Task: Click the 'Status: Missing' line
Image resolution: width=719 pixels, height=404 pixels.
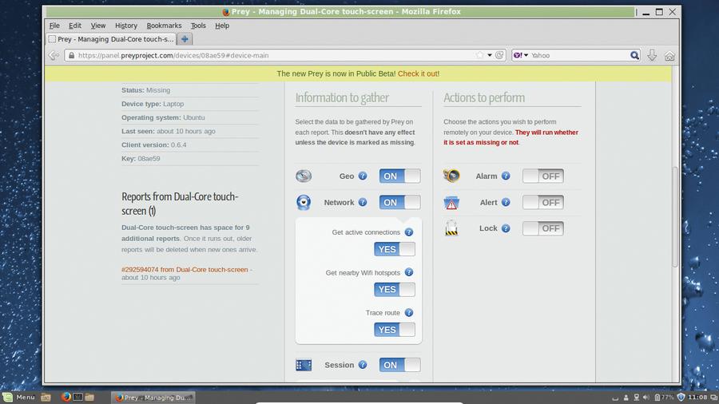Action: pyautogui.click(x=146, y=90)
